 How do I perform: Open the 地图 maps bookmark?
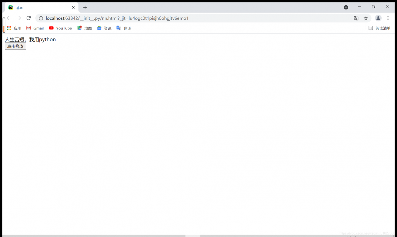pos(85,28)
